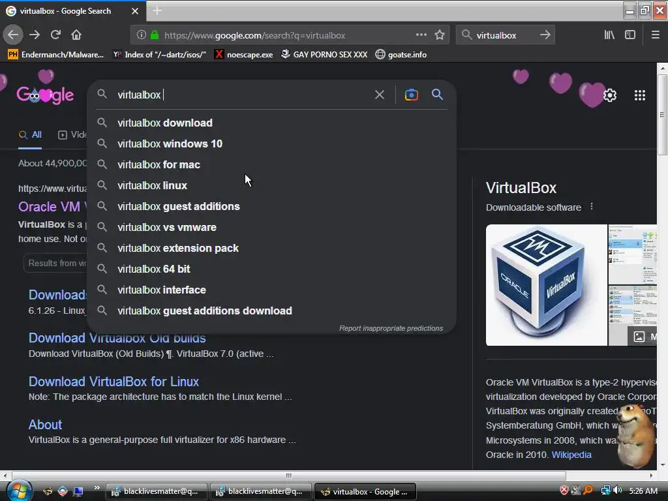Follow the Wikipedia link in knowledge panel
The height and width of the screenshot is (501, 668).
pos(571,455)
